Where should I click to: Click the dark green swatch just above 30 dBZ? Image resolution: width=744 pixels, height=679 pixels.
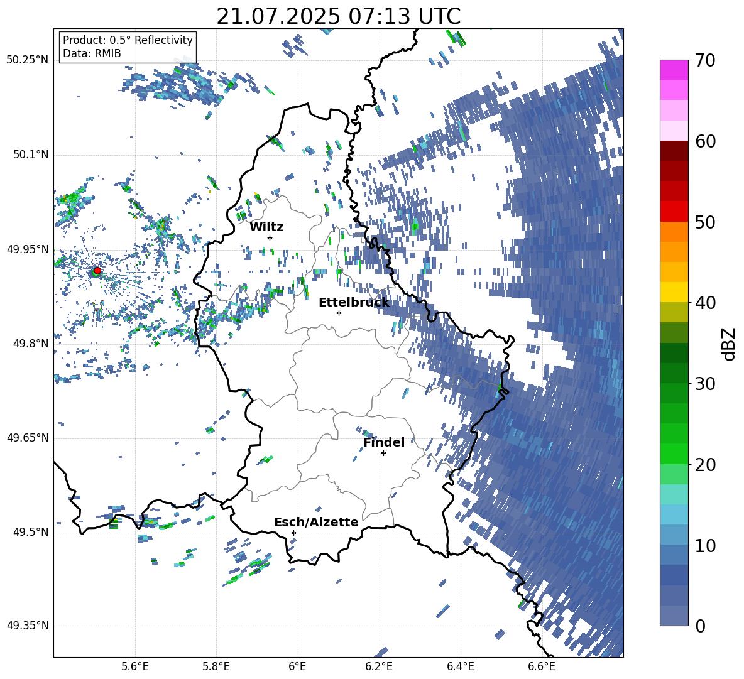tap(674, 373)
